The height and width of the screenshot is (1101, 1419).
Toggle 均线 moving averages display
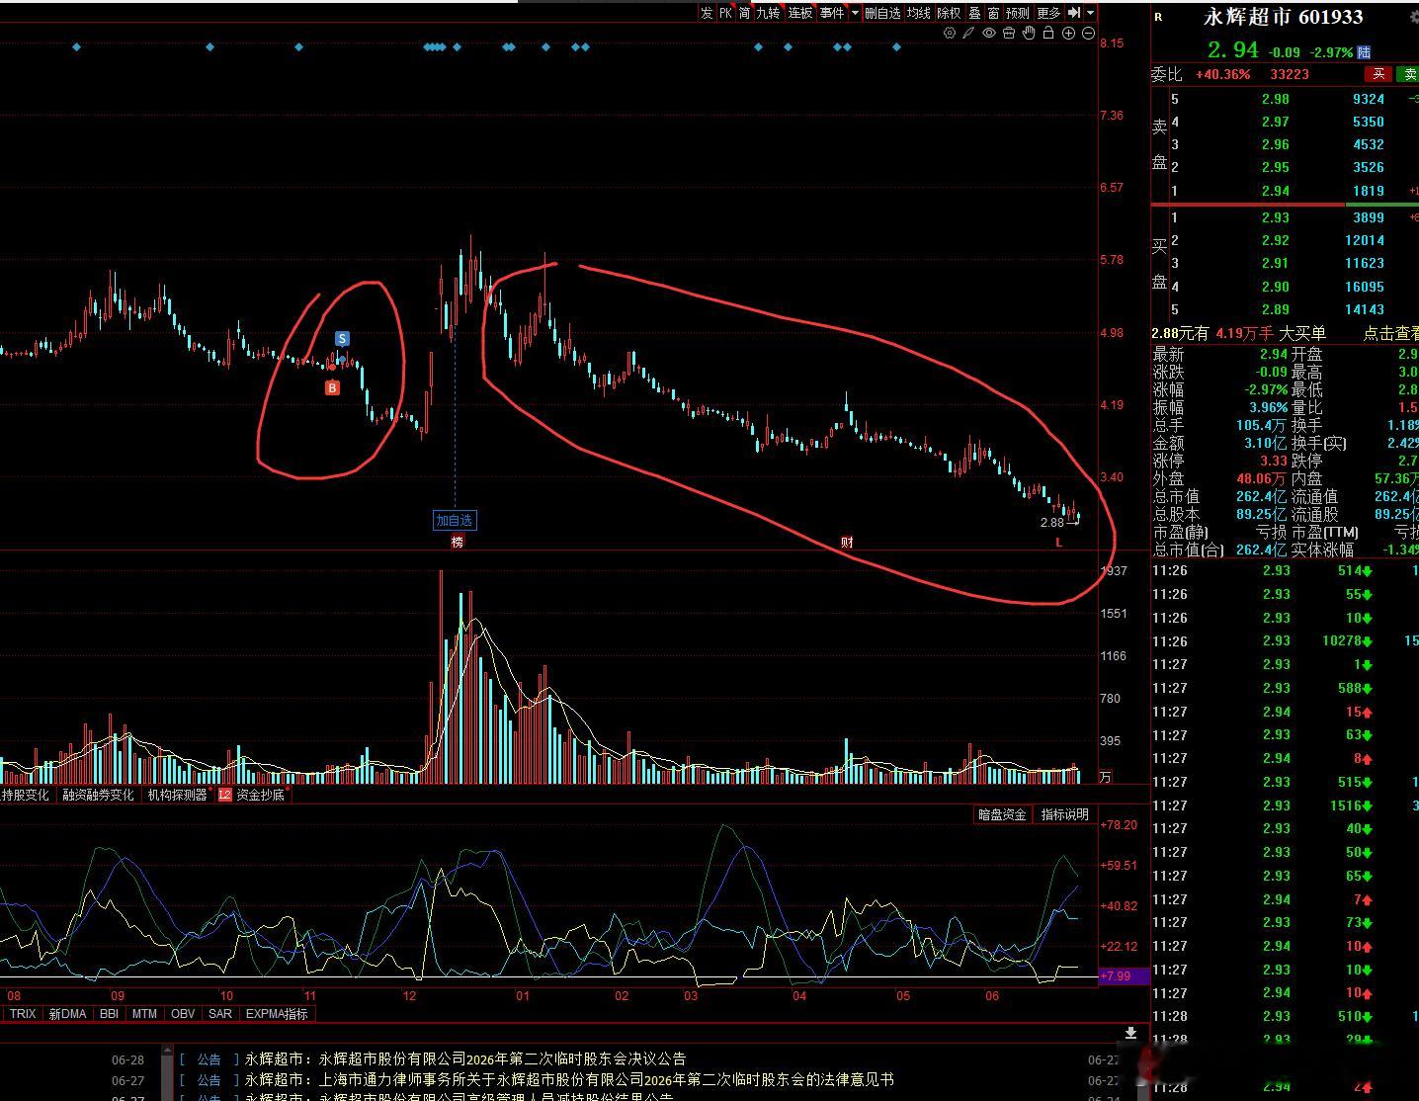pyautogui.click(x=919, y=13)
